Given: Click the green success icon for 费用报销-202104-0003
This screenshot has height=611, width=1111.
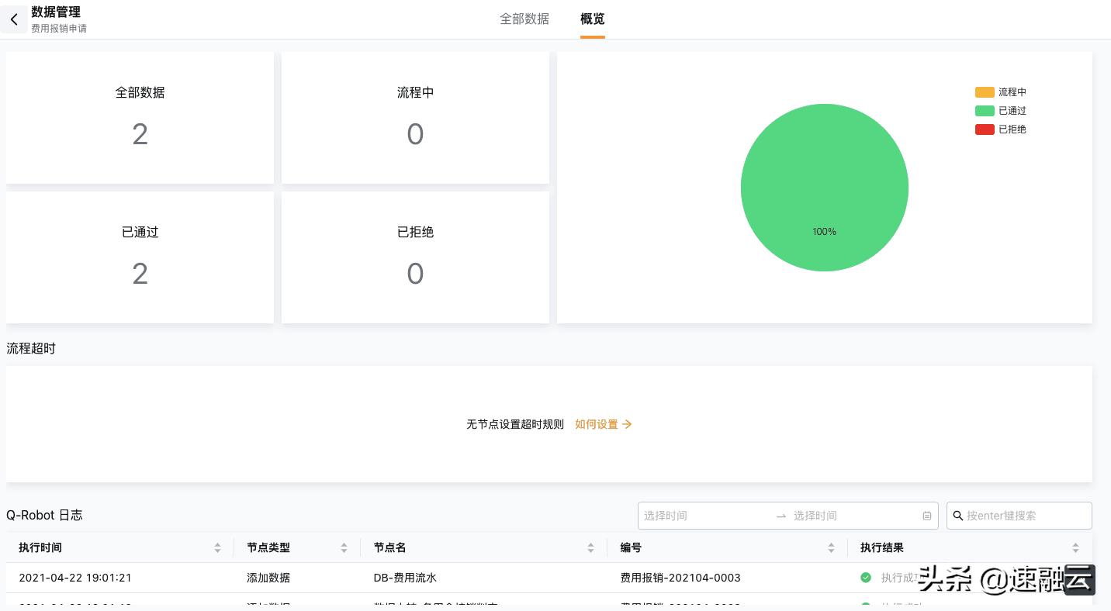Looking at the screenshot, I should 866,578.
